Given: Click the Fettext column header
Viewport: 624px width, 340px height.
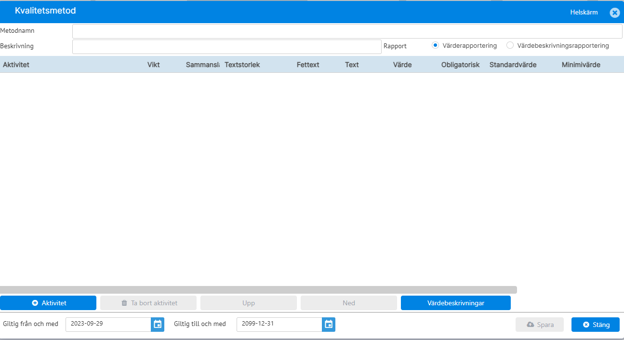Looking at the screenshot, I should pyautogui.click(x=308, y=65).
